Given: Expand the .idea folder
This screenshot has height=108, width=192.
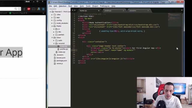Looking at the screenshot, I should pos(52,15).
